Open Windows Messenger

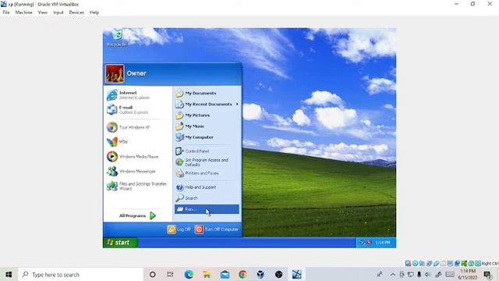[x=137, y=171]
